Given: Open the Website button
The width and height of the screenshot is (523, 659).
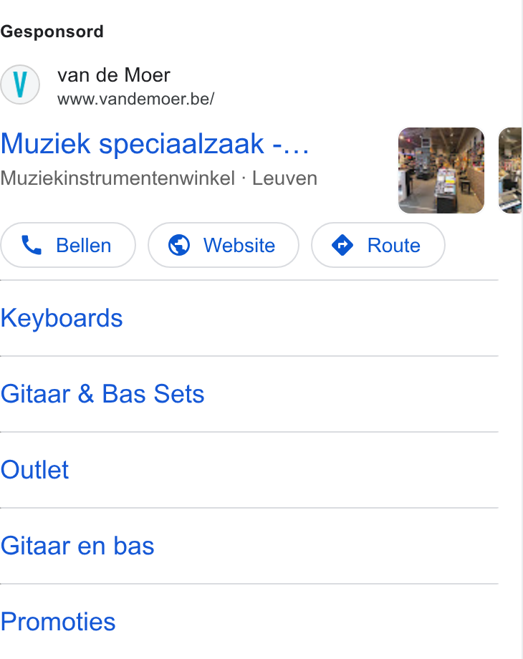Looking at the screenshot, I should (x=224, y=245).
